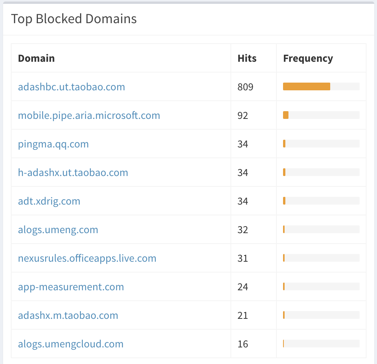This screenshot has height=364, width=377.
Task: Select the h-adashx.ut.taobao.com domain link
Action: (x=73, y=173)
